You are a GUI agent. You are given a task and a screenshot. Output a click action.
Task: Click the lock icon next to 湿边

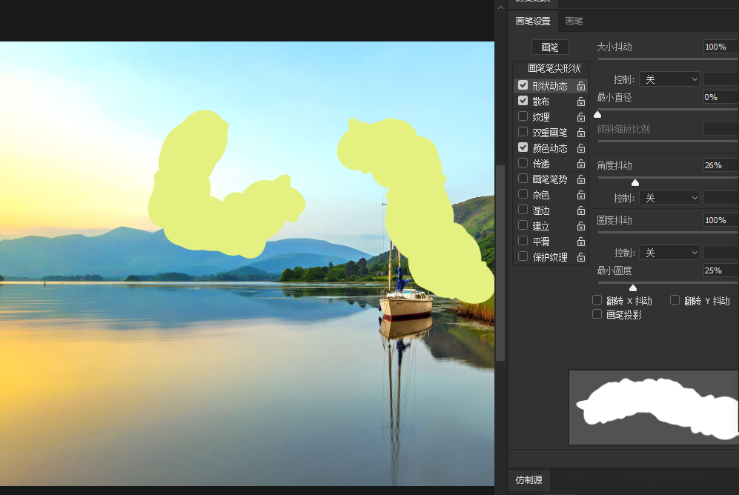[x=581, y=210]
